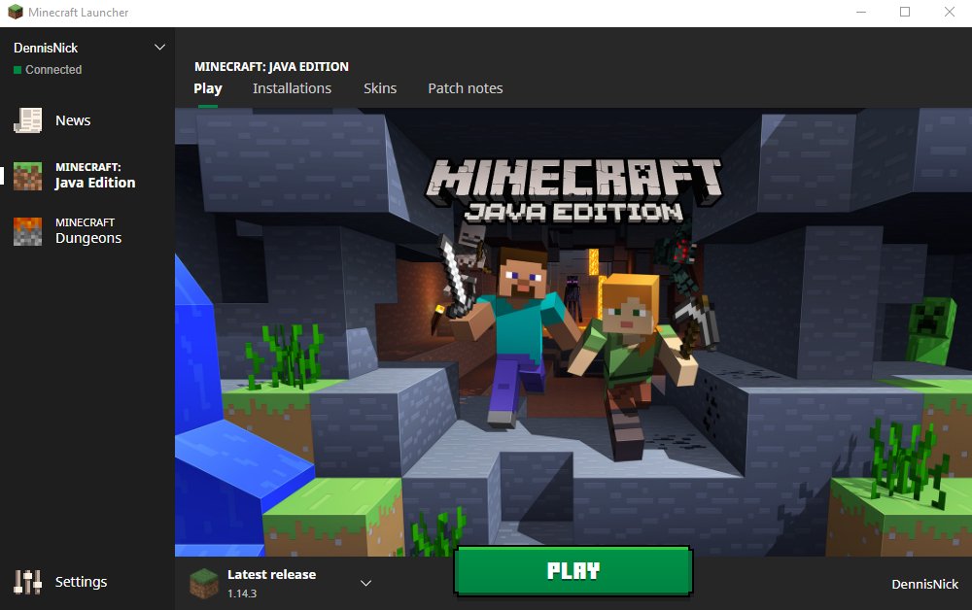Open the News newspaper icon

(28, 120)
